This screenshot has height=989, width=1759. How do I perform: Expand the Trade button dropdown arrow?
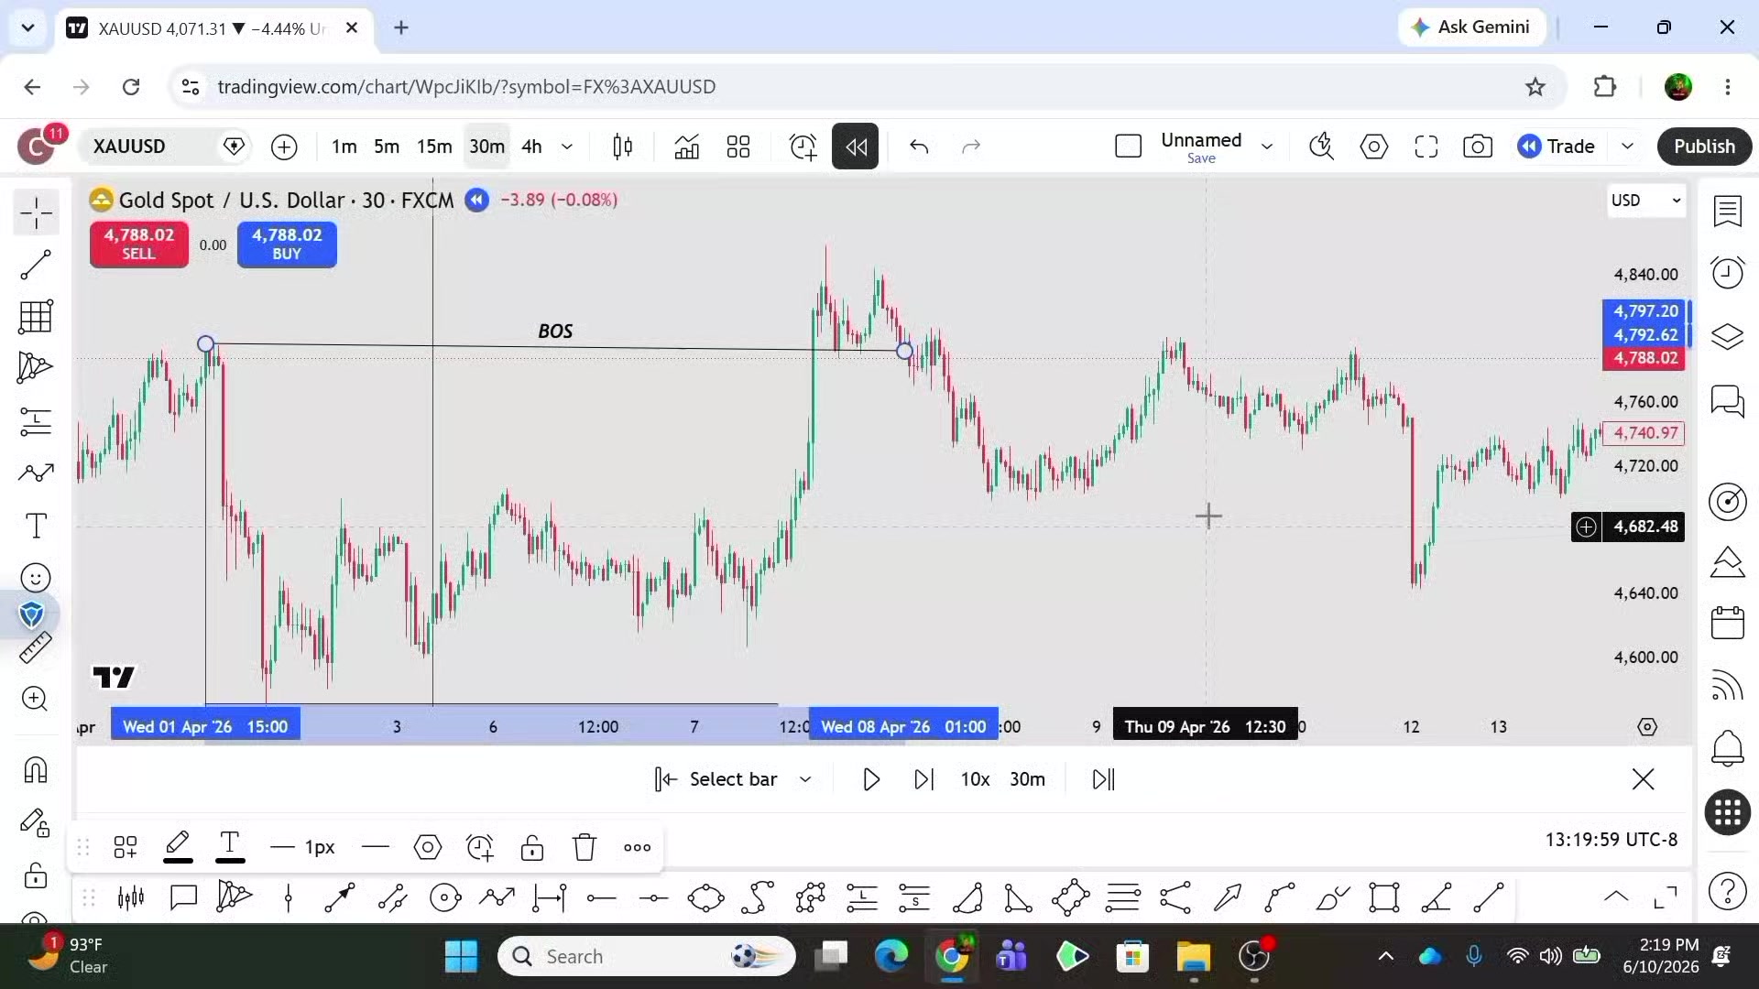click(1627, 147)
